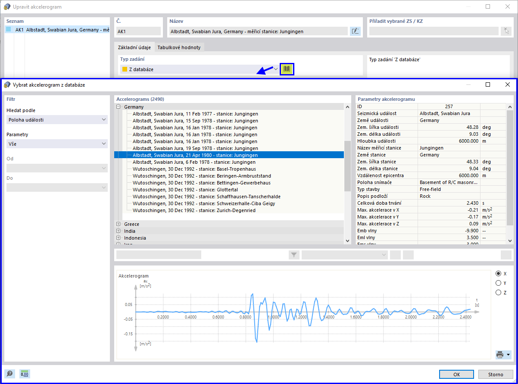The image size is (518, 384).
Task: Open the Parametry Vše dropdown
Action: [57, 144]
